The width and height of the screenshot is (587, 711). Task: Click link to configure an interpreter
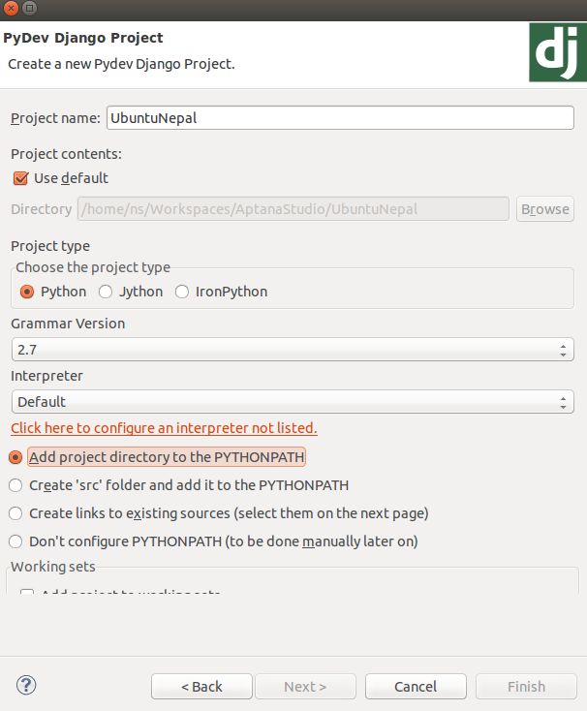tap(164, 428)
